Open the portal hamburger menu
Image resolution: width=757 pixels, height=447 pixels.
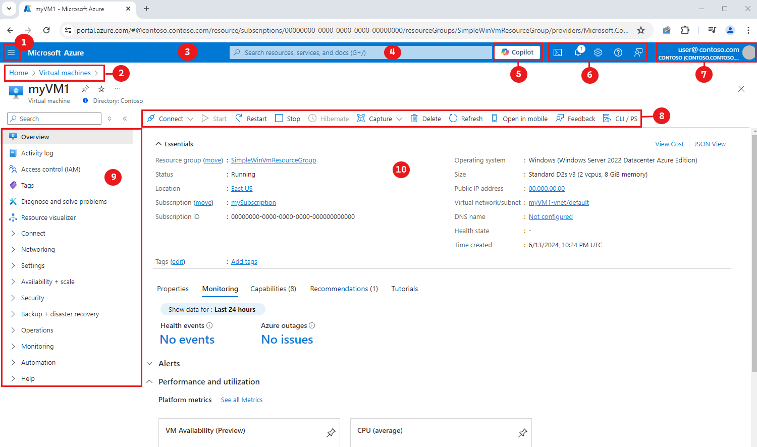[11, 52]
